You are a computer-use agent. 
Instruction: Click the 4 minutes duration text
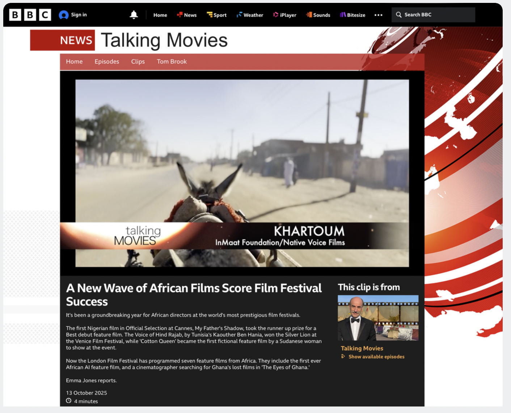tap(86, 401)
